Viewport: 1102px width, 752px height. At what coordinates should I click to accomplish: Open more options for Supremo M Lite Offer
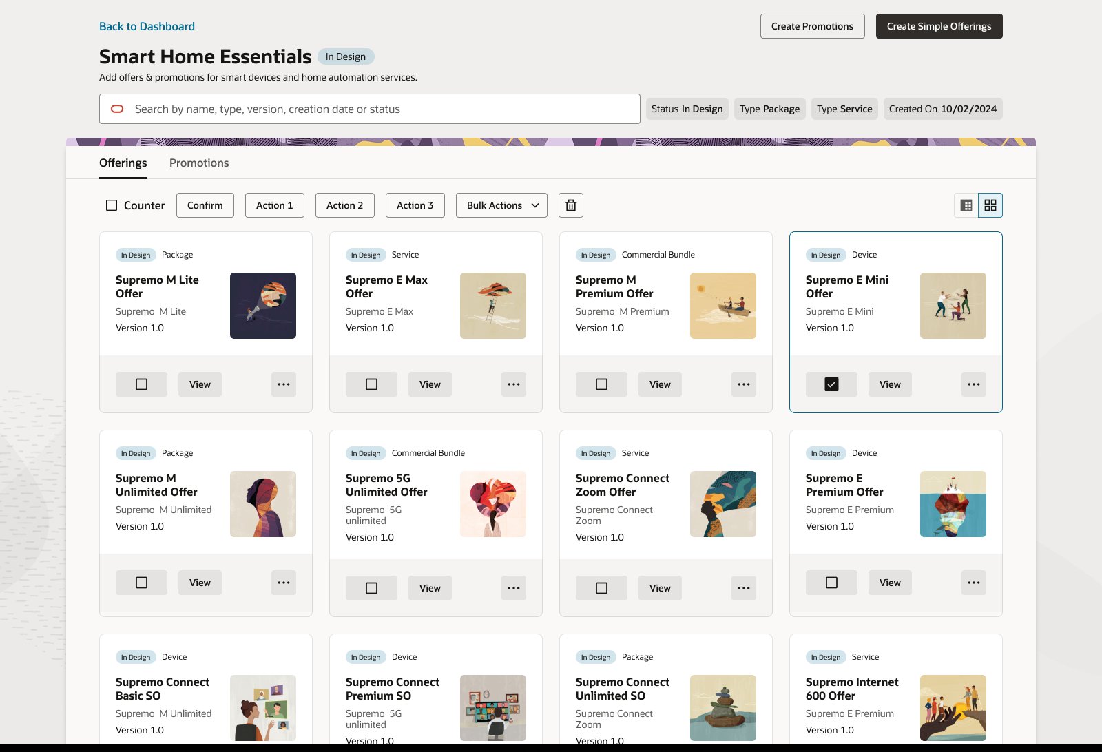pyautogui.click(x=284, y=384)
